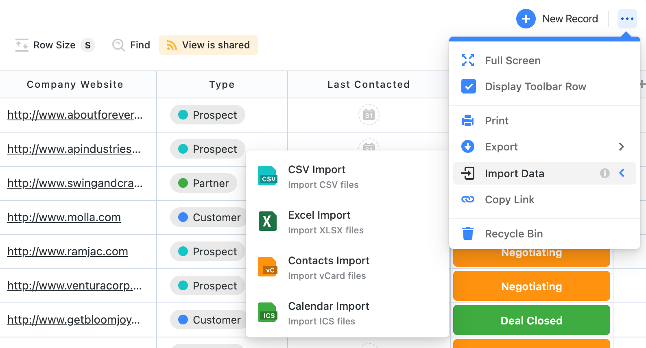Select Copy Link menu entry
The height and width of the screenshot is (348, 646).
(x=509, y=200)
